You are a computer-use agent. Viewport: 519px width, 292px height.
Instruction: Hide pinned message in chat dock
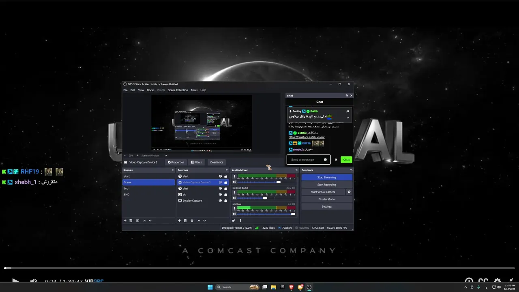pos(347,111)
